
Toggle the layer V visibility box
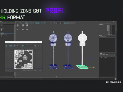point(100,58)
